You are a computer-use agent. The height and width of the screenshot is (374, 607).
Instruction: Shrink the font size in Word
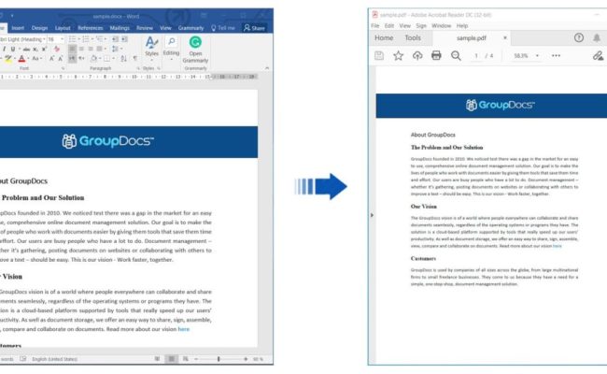coord(61,59)
